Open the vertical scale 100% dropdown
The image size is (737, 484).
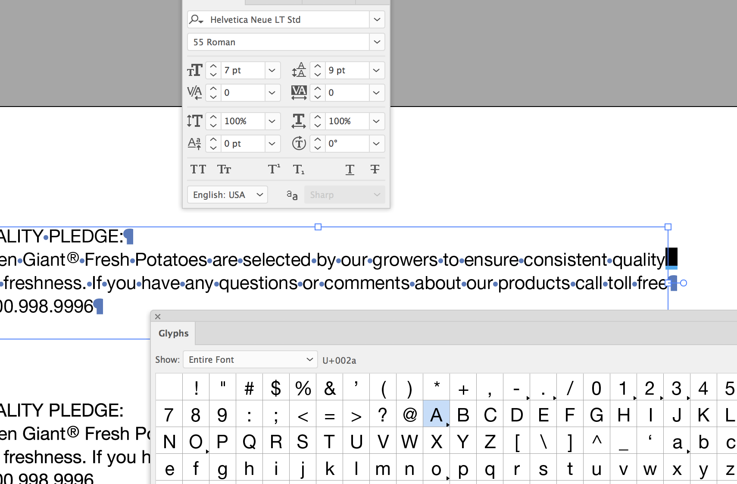(x=272, y=121)
